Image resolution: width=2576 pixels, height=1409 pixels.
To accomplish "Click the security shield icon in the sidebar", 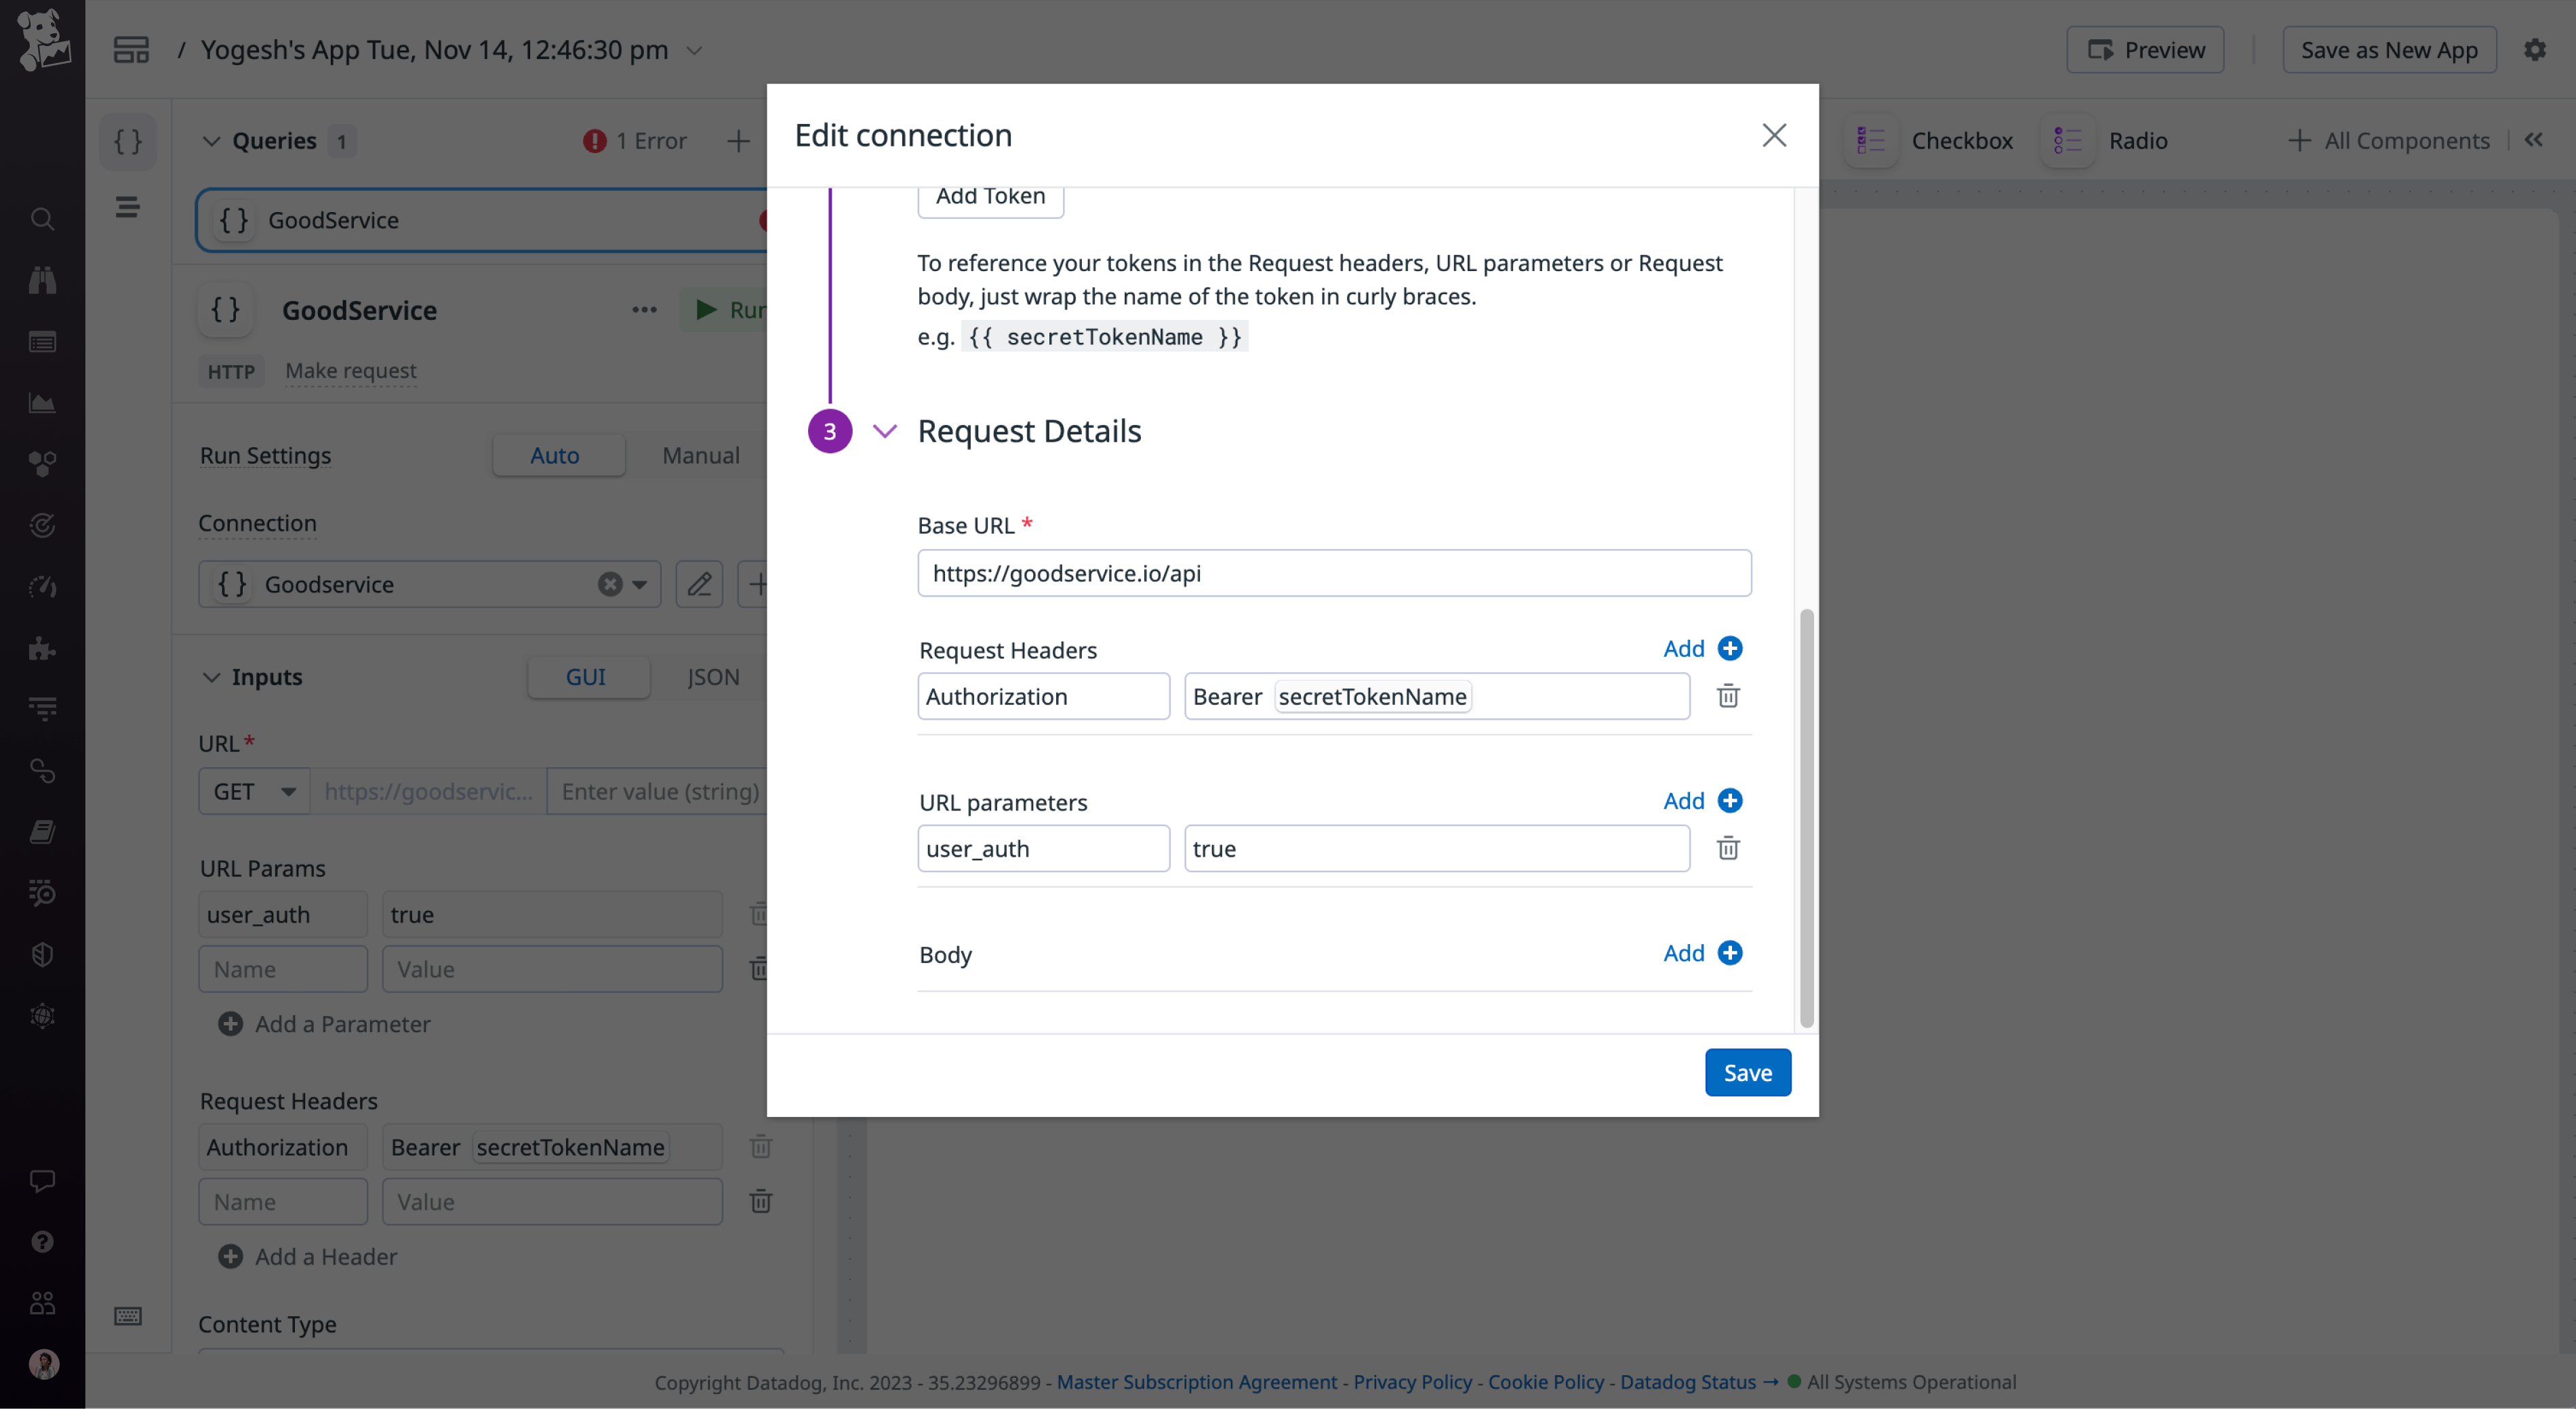I will click(42, 954).
